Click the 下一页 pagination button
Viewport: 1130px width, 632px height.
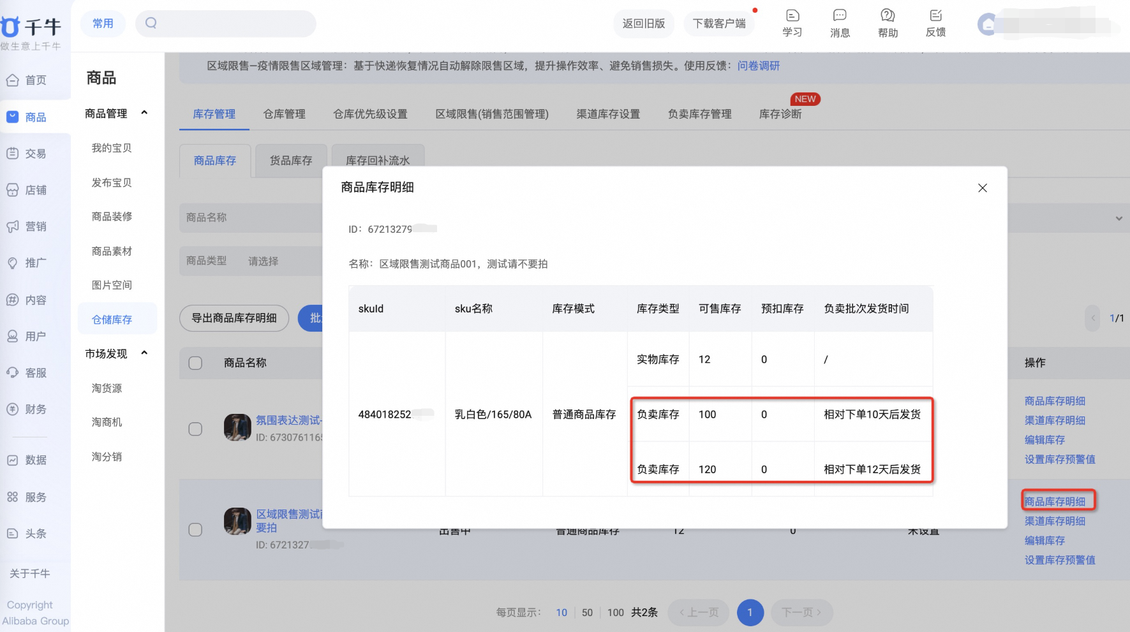(801, 613)
